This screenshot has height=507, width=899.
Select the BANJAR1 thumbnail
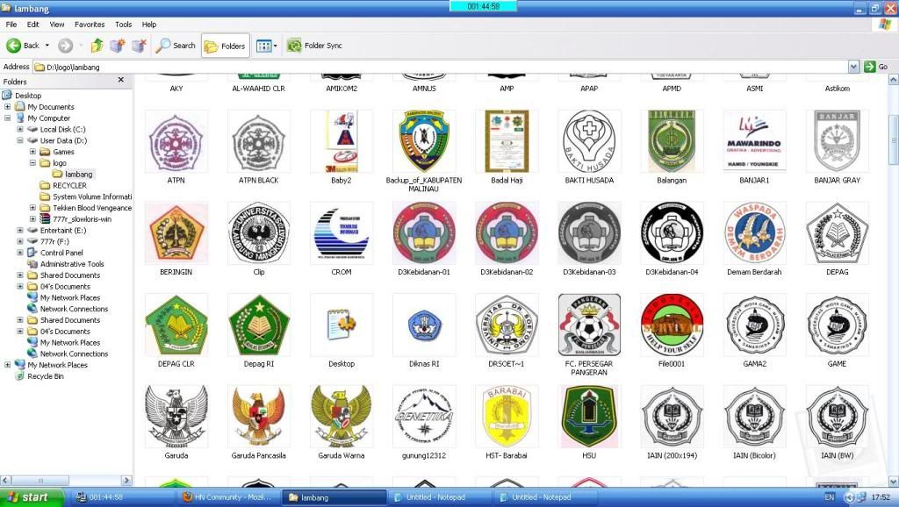pos(754,141)
